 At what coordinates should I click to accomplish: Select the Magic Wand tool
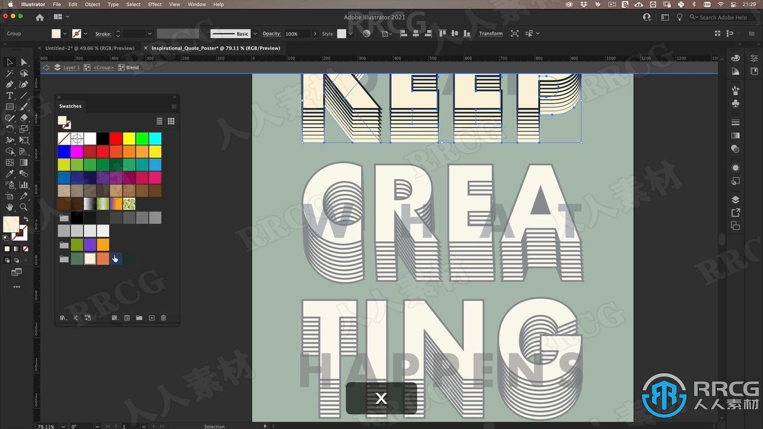click(10, 73)
